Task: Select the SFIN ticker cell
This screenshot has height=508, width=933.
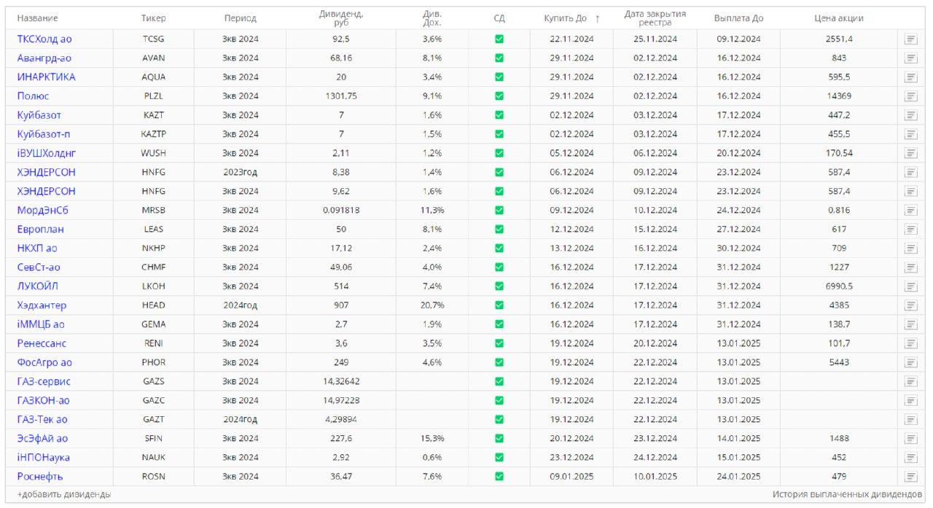Action: coord(153,438)
